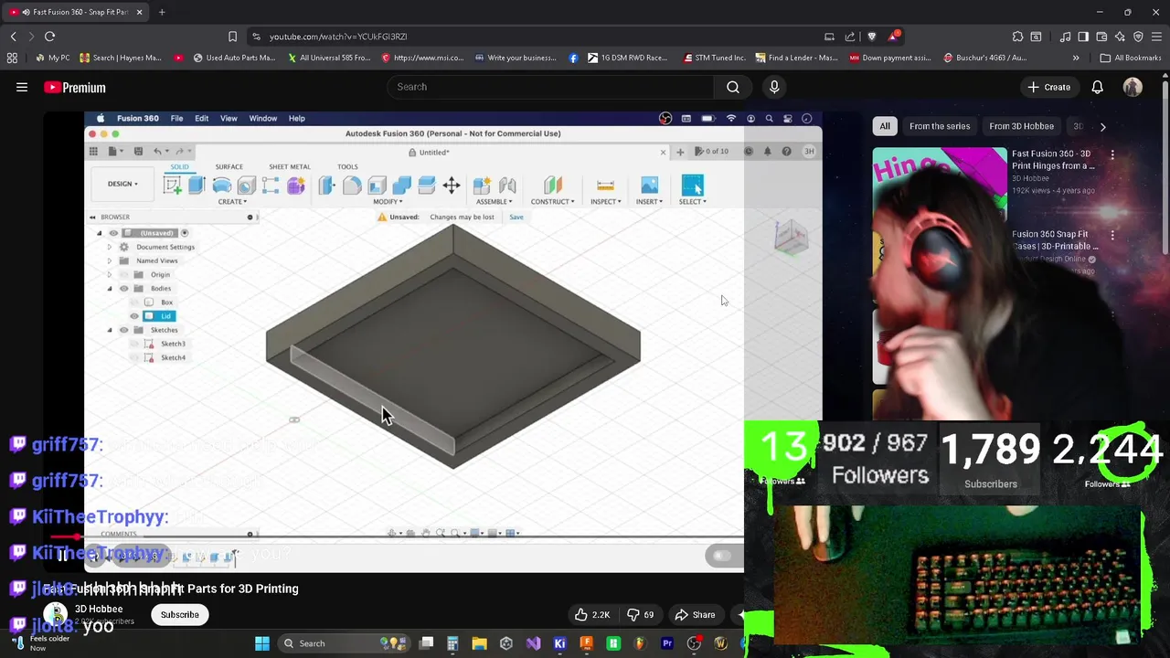Toggle Sketch3 visibility eye

(134, 344)
